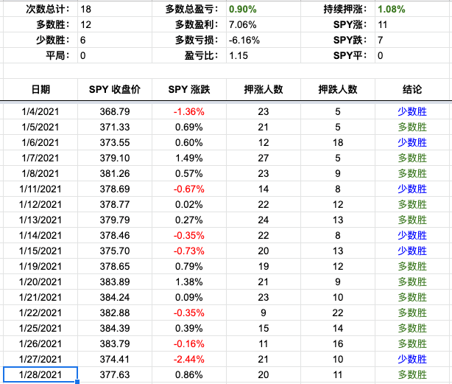The width and height of the screenshot is (452, 384).
Task: Select the date cell 1/22/2021
Action: click(40, 313)
